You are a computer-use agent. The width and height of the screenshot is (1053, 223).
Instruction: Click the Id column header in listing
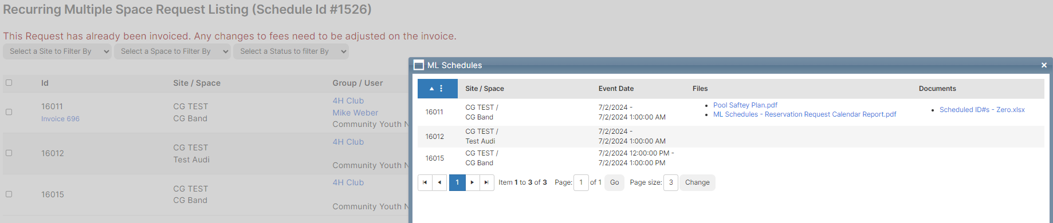coord(45,83)
